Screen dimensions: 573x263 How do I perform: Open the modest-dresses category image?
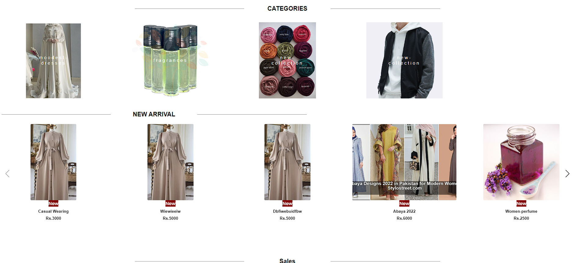coord(53,61)
